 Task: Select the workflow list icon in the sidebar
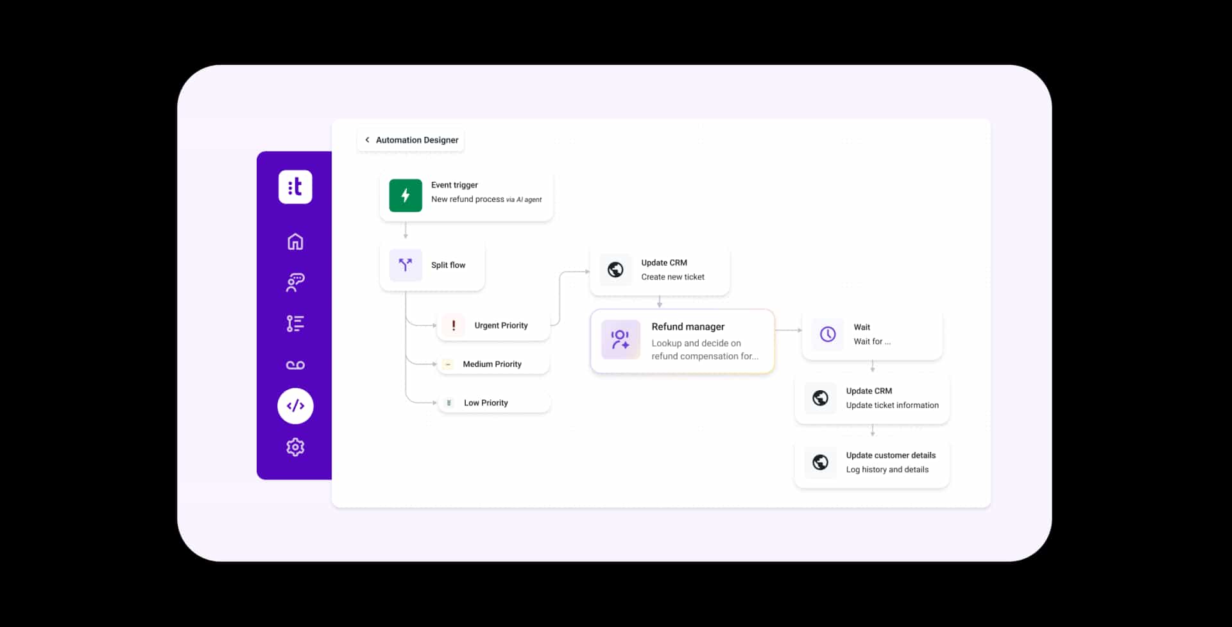(x=295, y=323)
